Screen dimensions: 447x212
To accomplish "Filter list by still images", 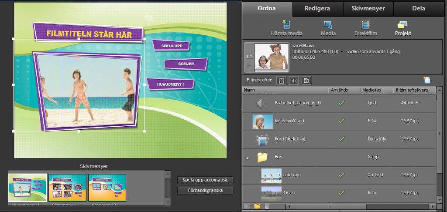I will (306, 81).
